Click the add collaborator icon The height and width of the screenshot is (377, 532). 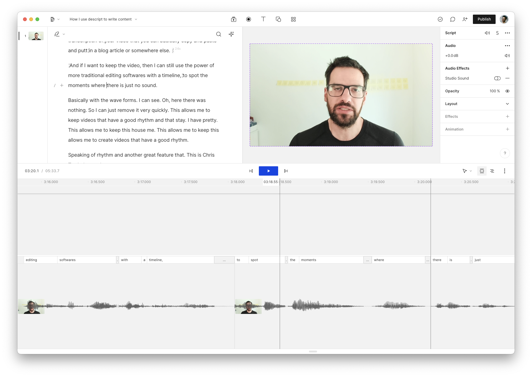coord(465,19)
